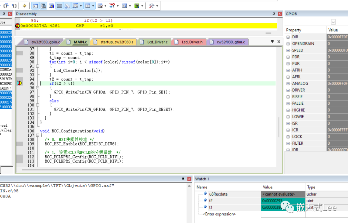This screenshot has height=223, width=348.
Task: Toggle pin on the Disassembly panel
Action: pyautogui.click(x=274, y=14)
